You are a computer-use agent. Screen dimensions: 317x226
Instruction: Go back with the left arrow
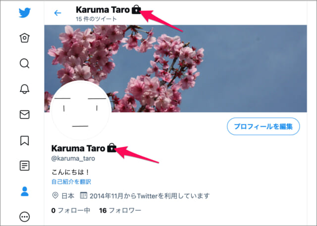57,13
